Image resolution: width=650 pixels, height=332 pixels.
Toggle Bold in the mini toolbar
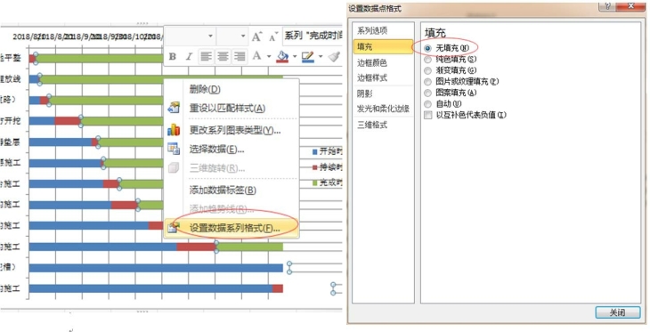173,56
